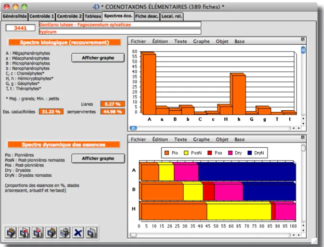Screen dimensions: 324x247
Task: Open Fichier menu in bottom graph area
Action: coord(138,139)
